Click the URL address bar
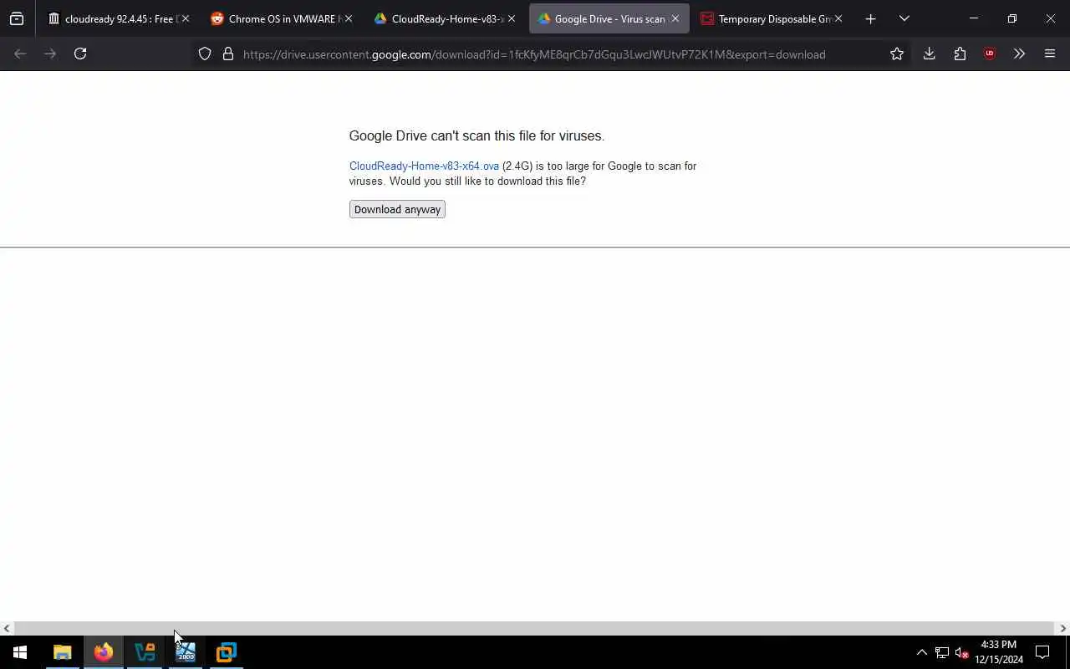Image resolution: width=1070 pixels, height=669 pixels. point(534,54)
